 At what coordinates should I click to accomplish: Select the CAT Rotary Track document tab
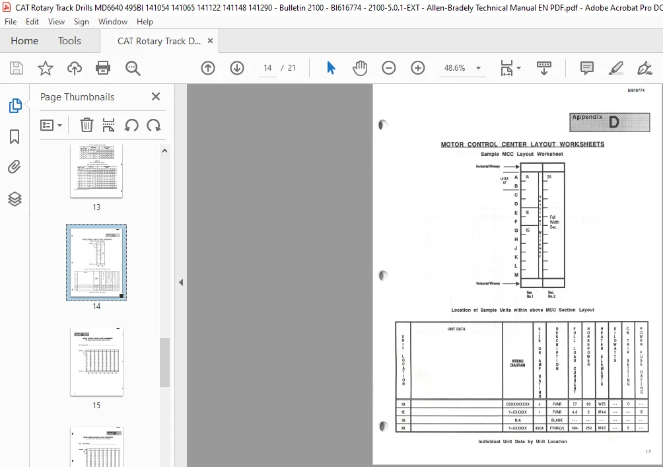(x=159, y=41)
